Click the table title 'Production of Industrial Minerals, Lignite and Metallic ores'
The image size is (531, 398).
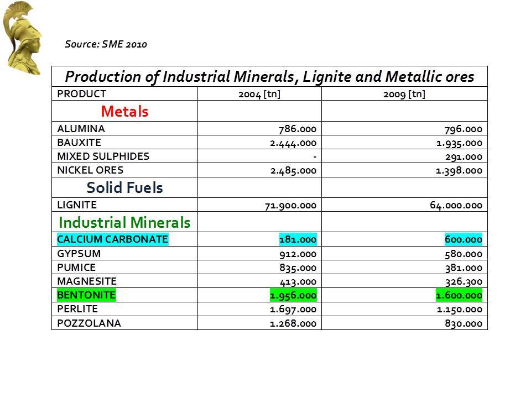click(269, 77)
